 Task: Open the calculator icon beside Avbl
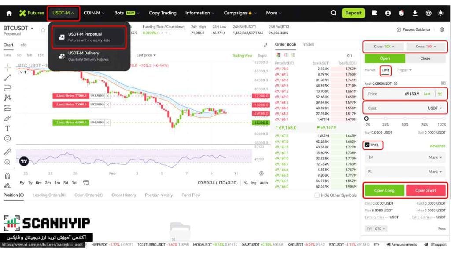pos(443,83)
